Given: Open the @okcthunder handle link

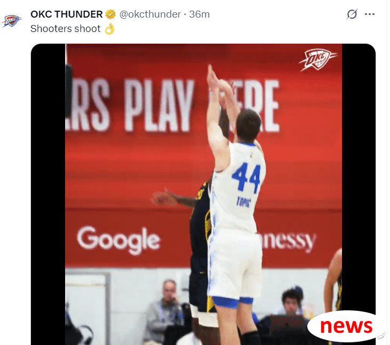Looking at the screenshot, I should click(x=150, y=14).
